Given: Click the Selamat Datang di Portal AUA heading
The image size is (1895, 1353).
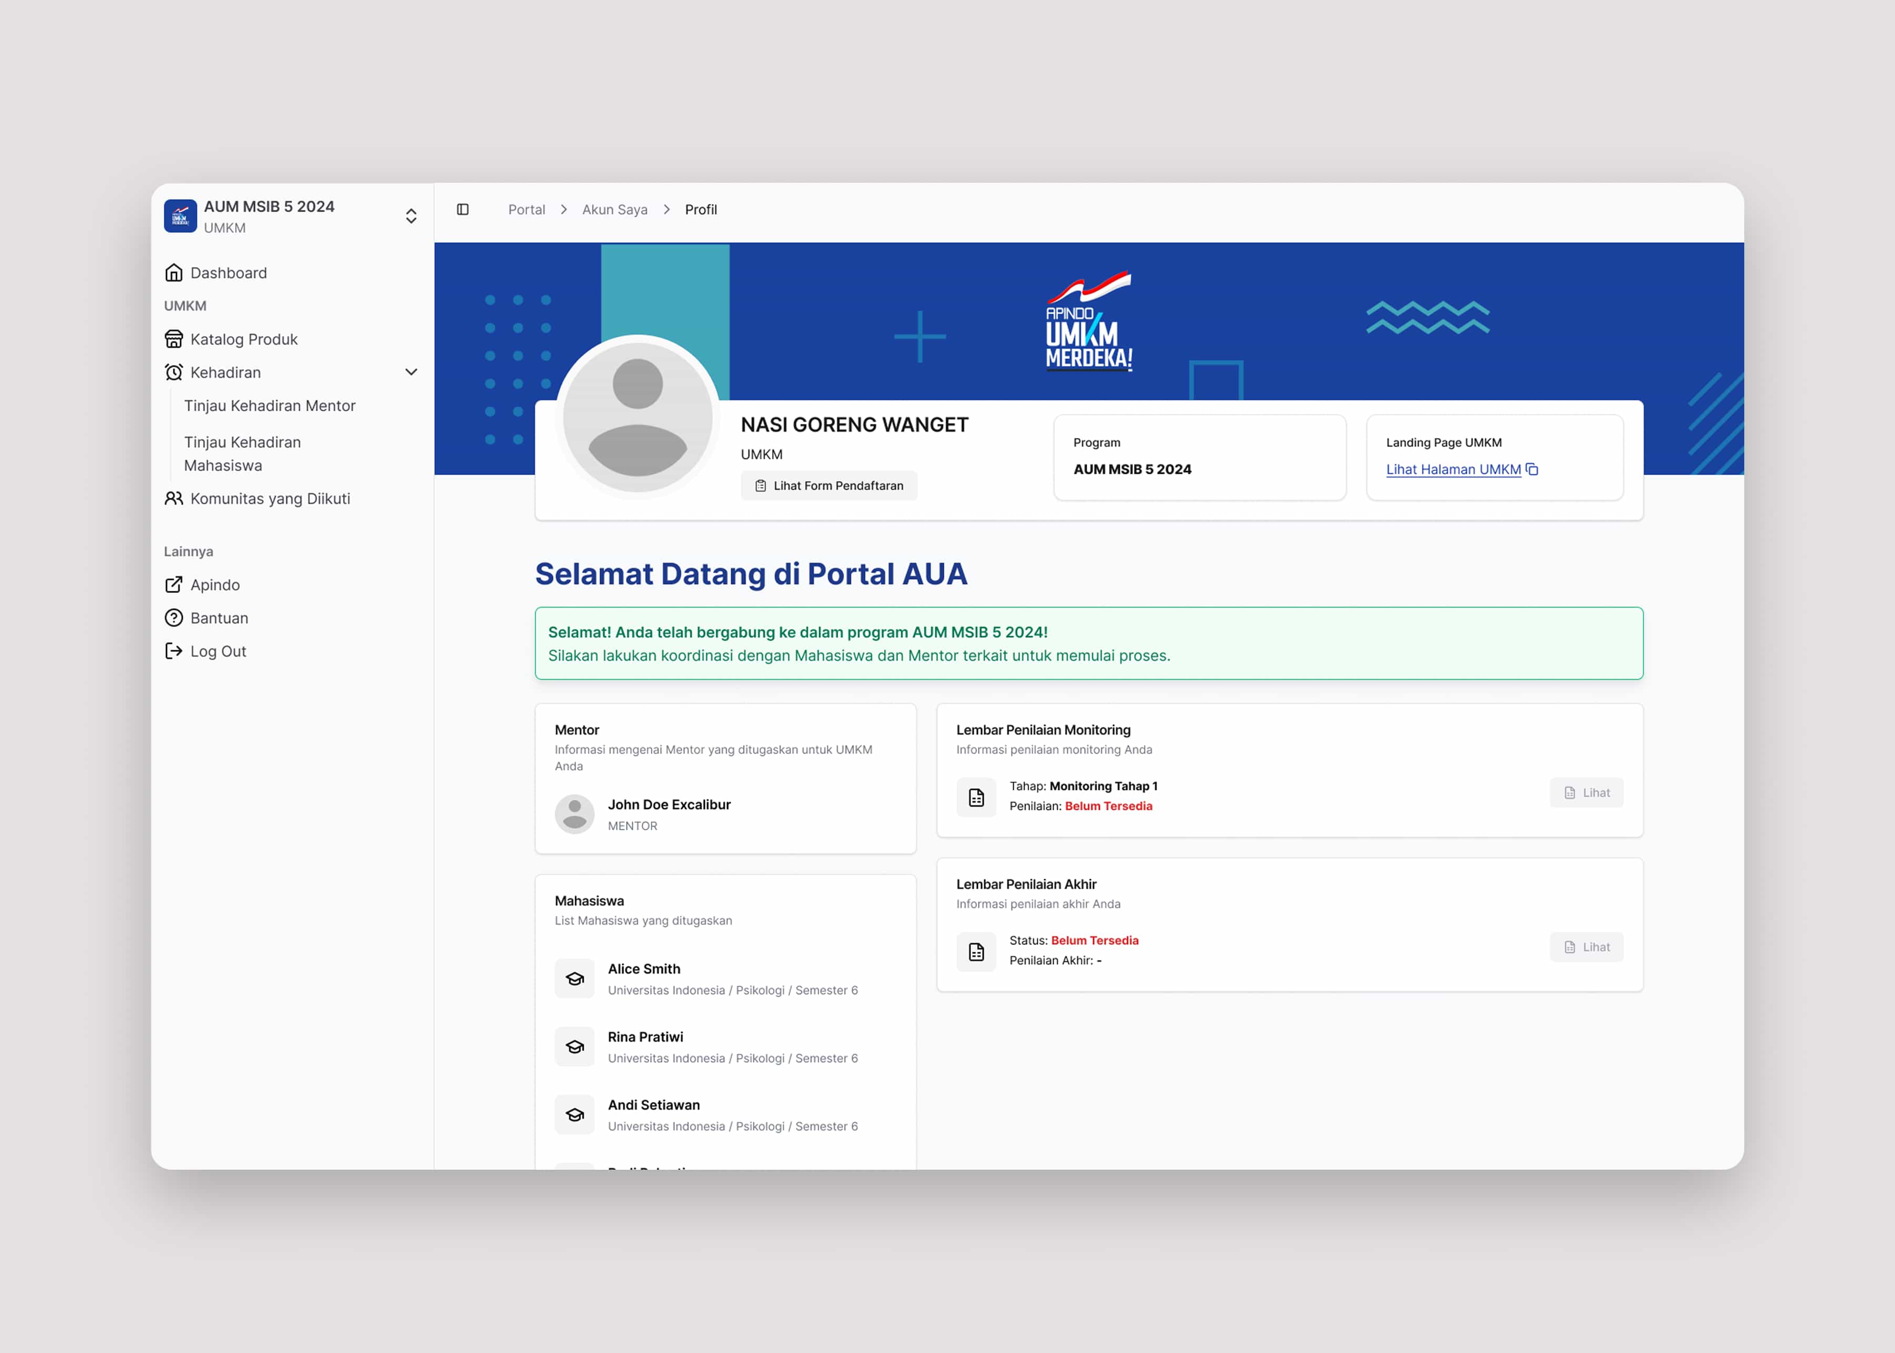Looking at the screenshot, I should click(x=751, y=574).
